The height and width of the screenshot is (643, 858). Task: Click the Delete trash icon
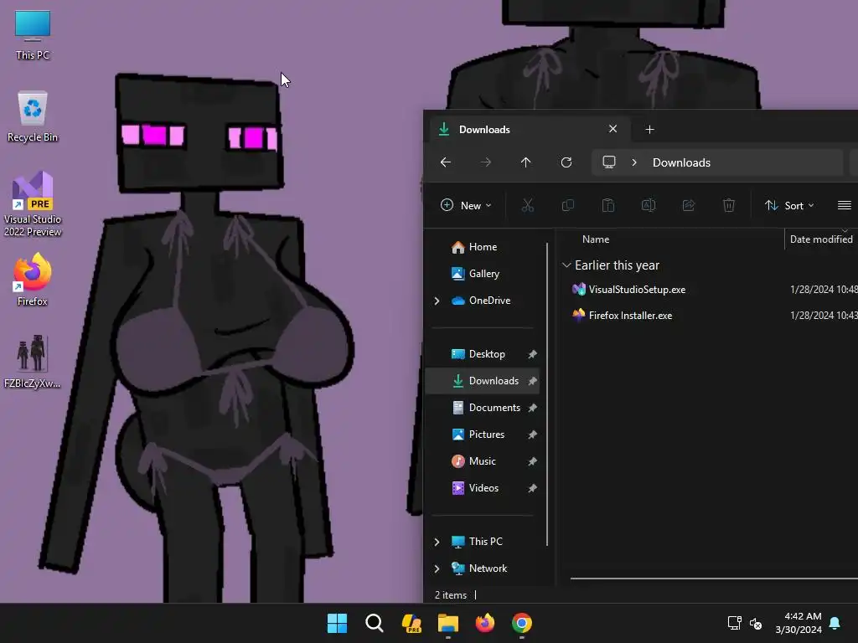tap(728, 206)
